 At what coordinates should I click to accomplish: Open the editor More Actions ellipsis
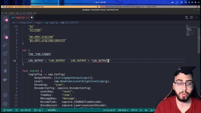[x=196, y=17]
